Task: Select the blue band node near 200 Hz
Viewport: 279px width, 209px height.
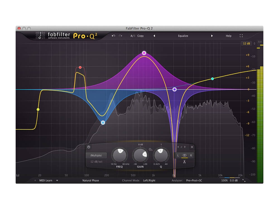Action: click(103, 122)
